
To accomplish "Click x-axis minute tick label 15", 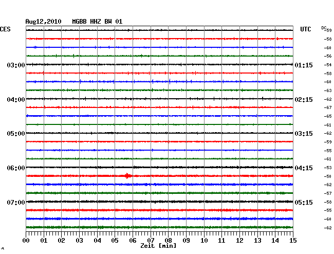I will pyautogui.click(x=293, y=240).
